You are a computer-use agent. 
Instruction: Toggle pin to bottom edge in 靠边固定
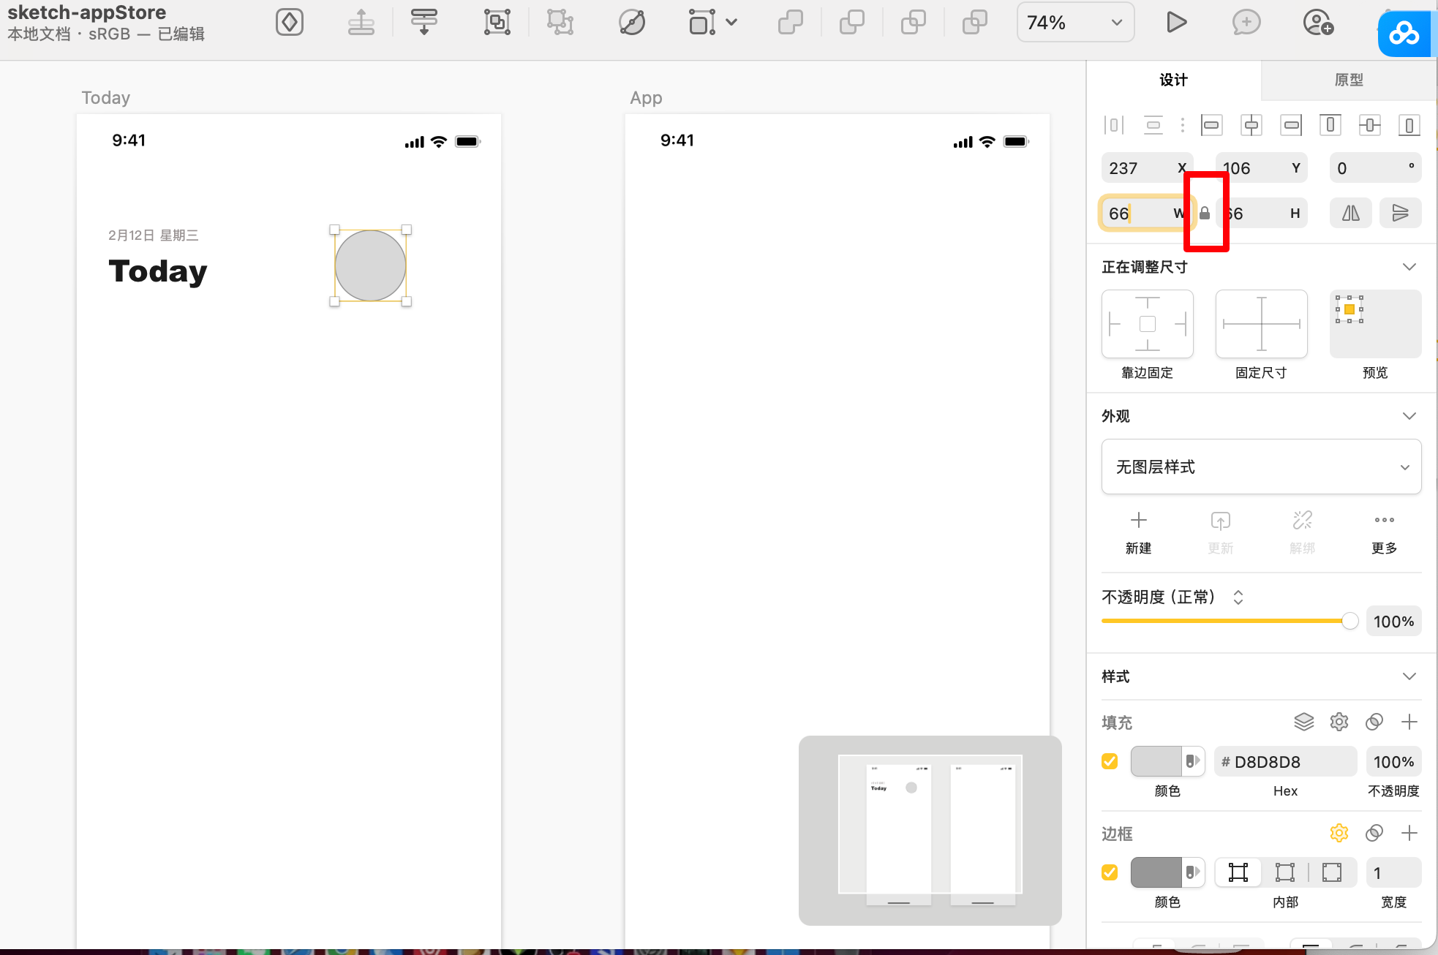click(1148, 345)
